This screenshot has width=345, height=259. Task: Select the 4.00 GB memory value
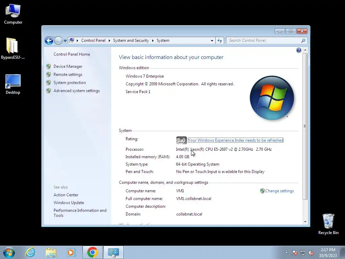tap(183, 157)
